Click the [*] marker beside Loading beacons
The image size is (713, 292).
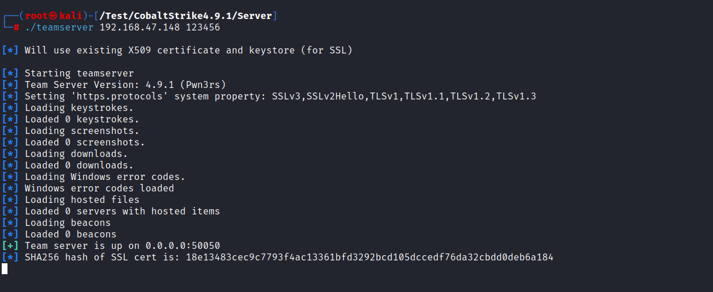point(10,223)
